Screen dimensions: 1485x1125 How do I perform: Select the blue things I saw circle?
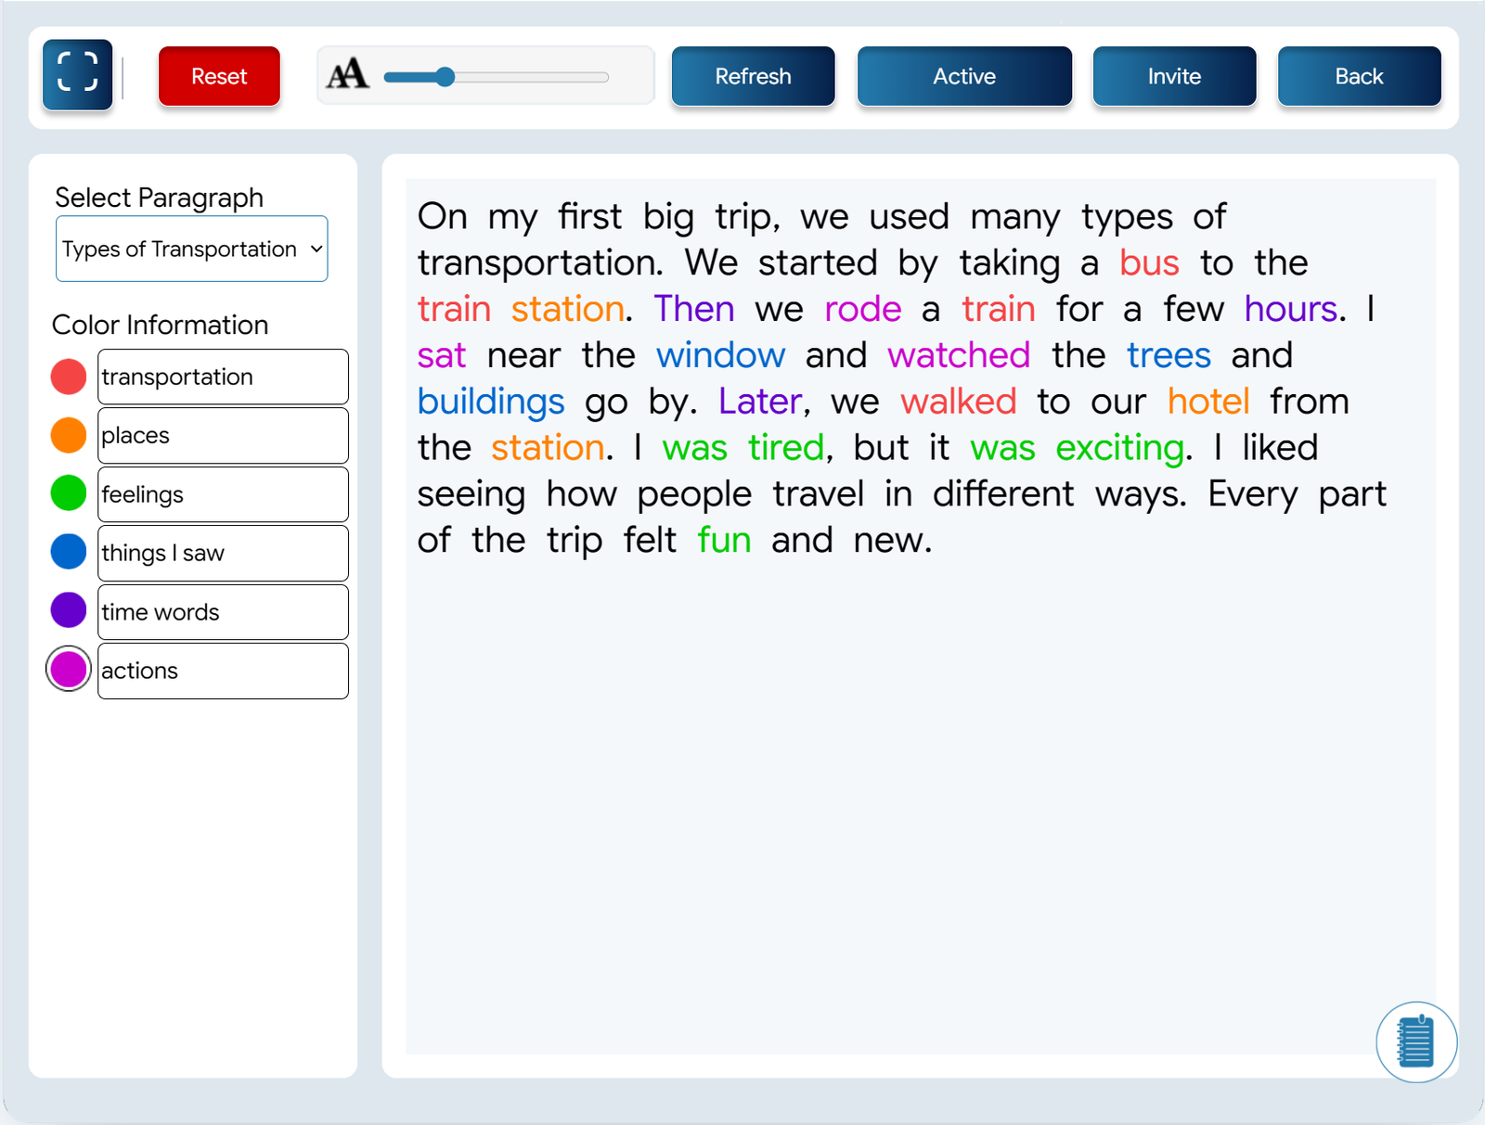(x=69, y=552)
